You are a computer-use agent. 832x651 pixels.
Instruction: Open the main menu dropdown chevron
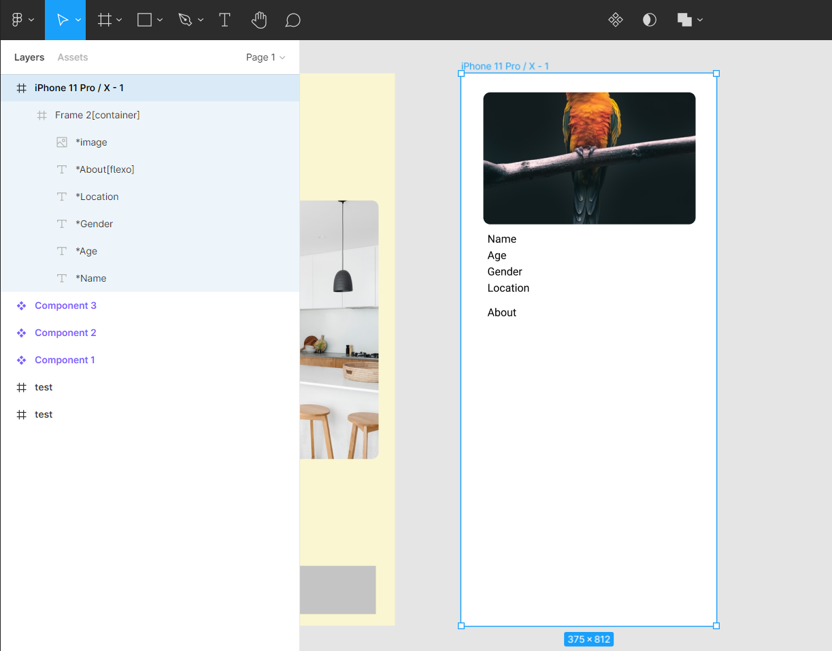(x=31, y=20)
